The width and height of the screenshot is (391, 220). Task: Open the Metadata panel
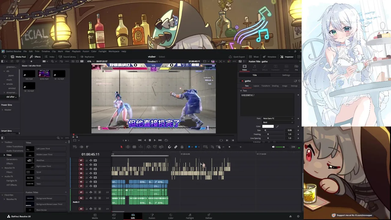point(270,57)
